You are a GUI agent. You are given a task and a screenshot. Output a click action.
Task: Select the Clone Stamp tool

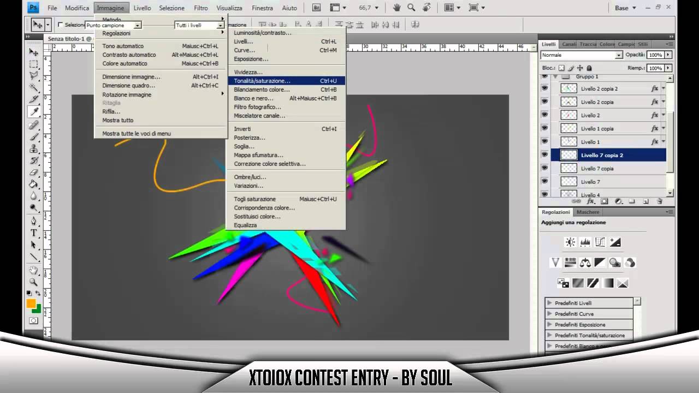point(34,148)
